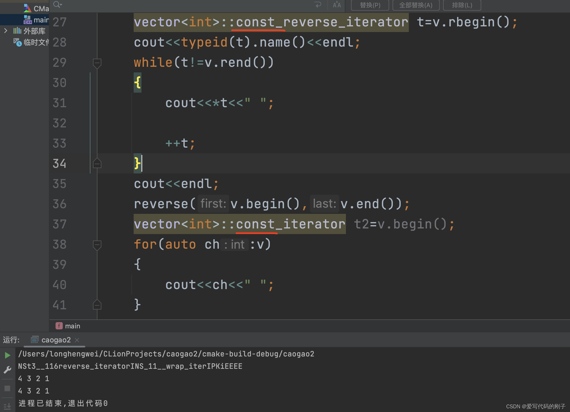This screenshot has height=412, width=570.
Task: Collapse the fold end marker at line 41
Action: pyautogui.click(x=97, y=305)
